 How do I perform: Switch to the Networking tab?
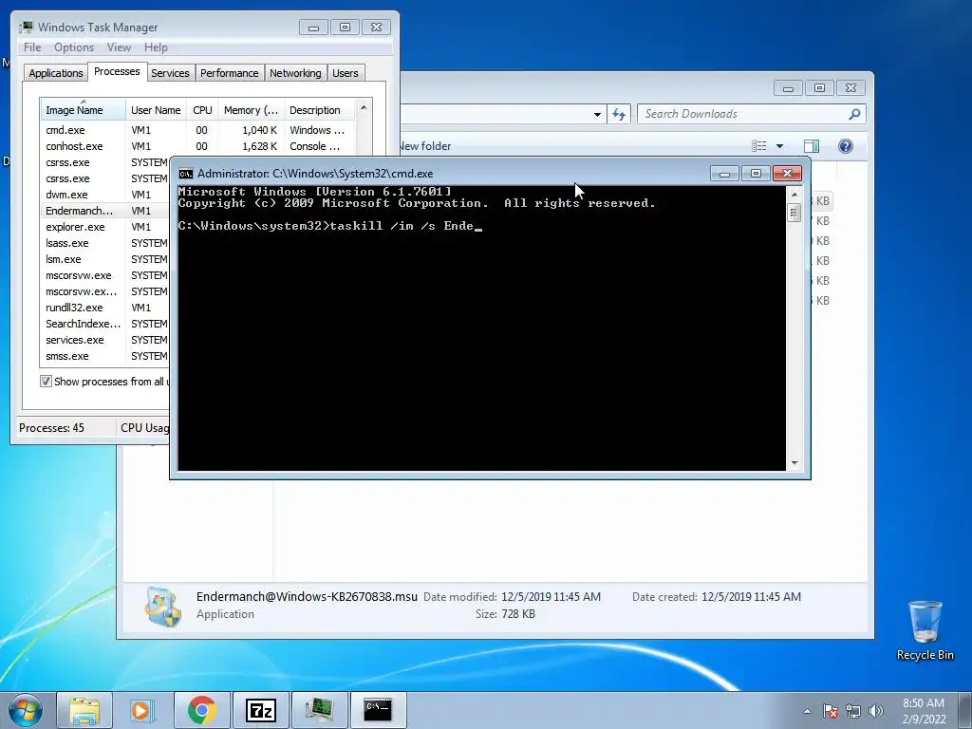295,73
